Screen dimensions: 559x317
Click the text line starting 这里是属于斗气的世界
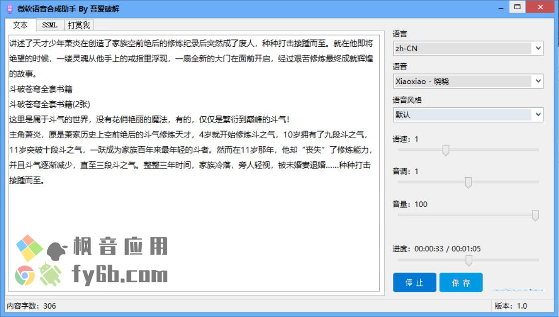coord(149,119)
